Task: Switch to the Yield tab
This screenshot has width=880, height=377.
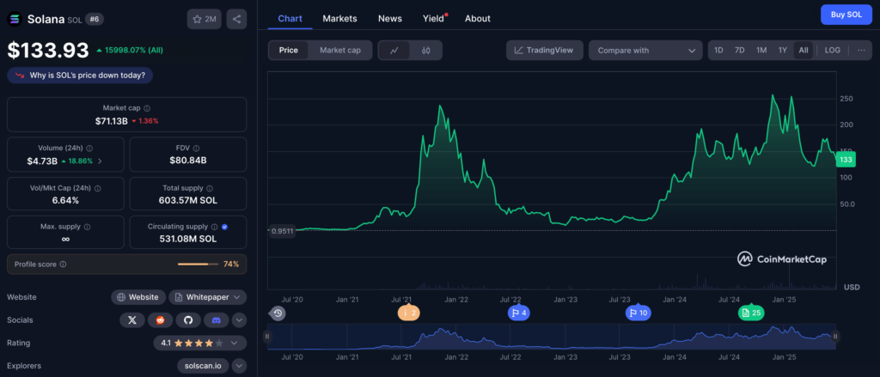Action: pyautogui.click(x=433, y=19)
